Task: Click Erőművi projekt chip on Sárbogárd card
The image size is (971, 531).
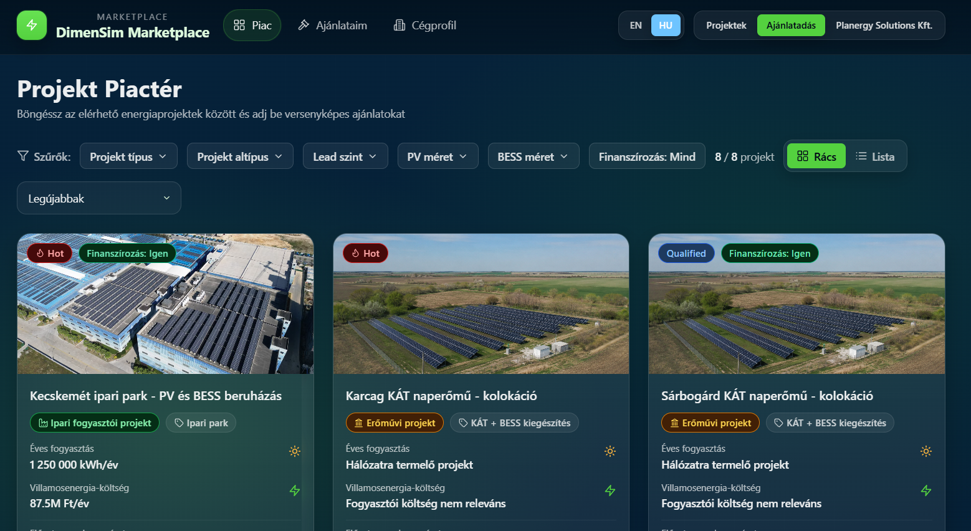Action: [710, 423]
